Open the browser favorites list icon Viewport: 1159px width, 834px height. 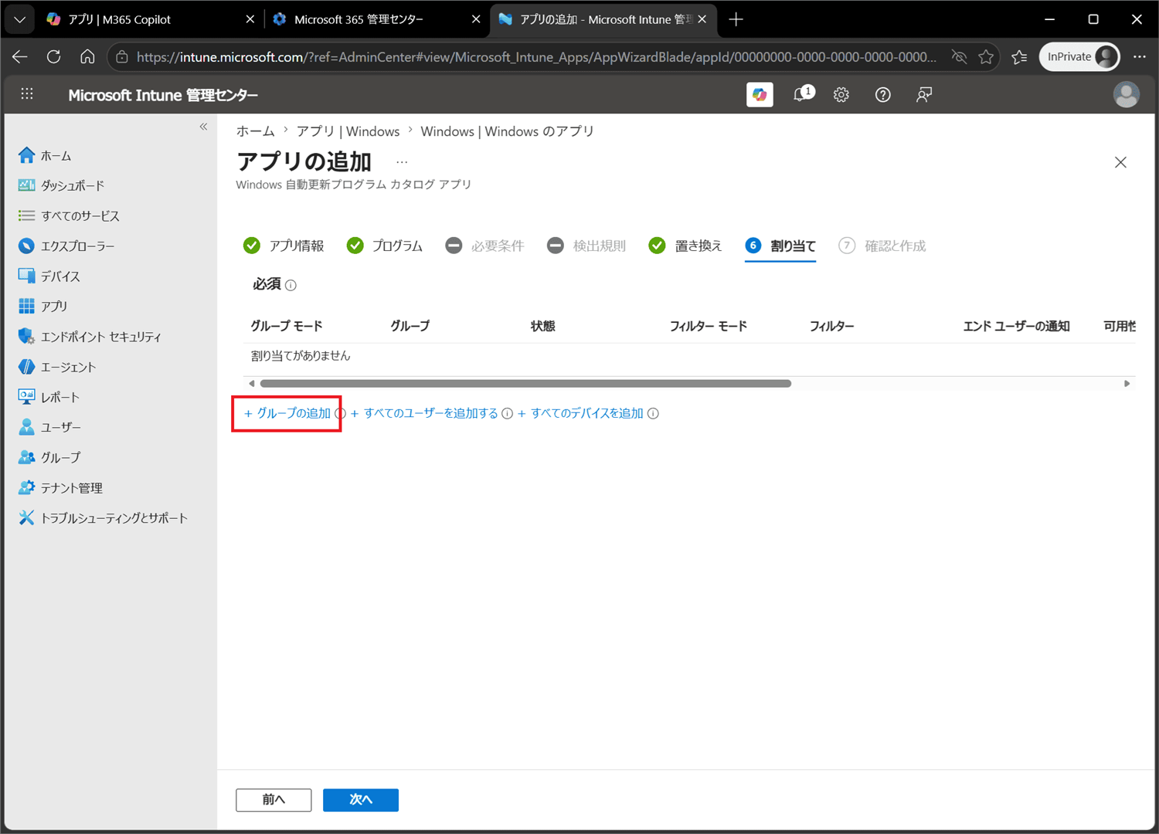pos(1019,56)
